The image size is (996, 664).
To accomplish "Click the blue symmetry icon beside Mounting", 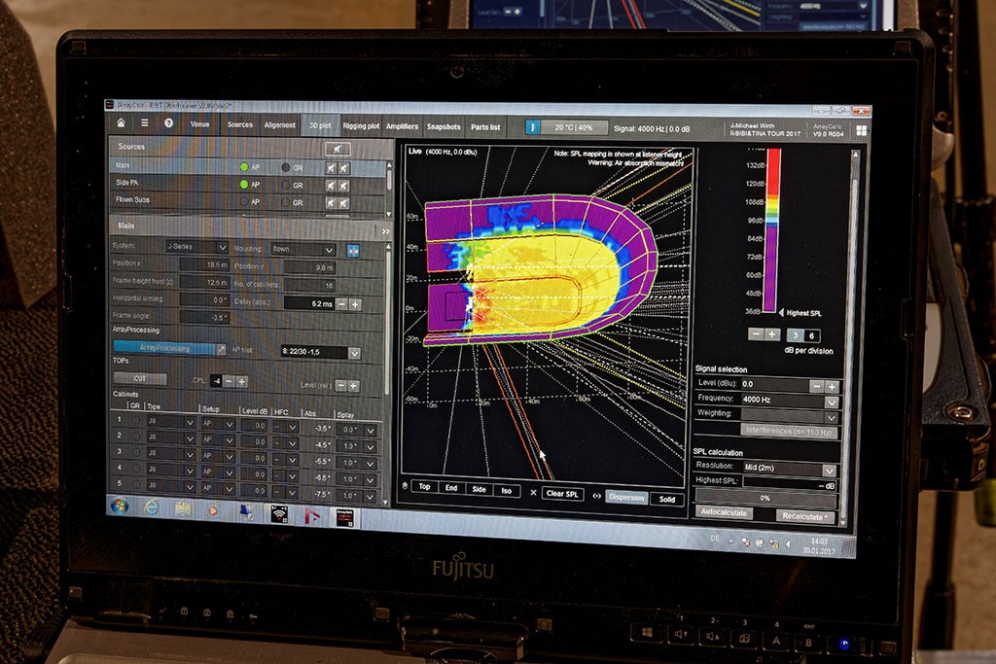I will (352, 250).
